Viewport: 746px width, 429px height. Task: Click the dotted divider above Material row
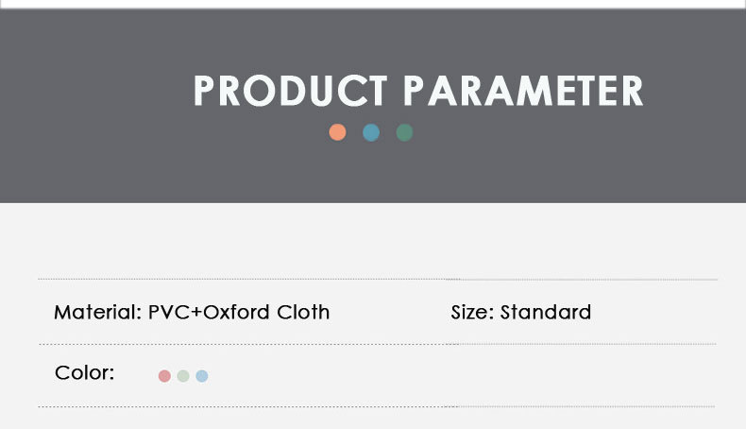pyautogui.click(x=236, y=280)
